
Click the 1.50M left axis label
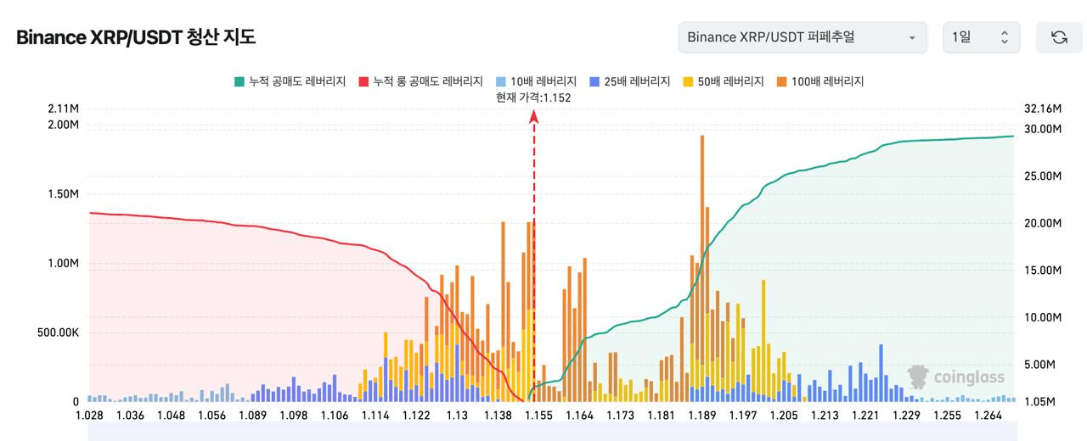pos(64,194)
